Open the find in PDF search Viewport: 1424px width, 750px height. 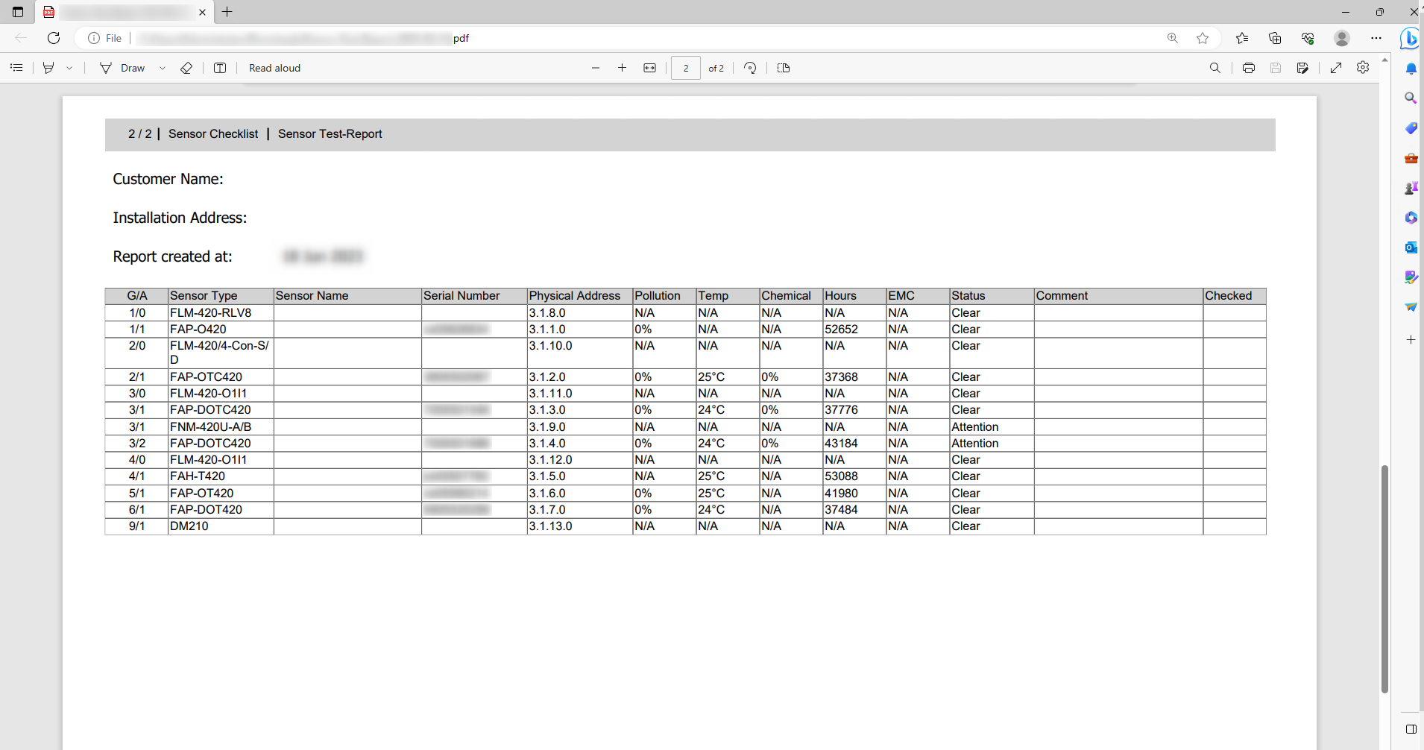coord(1215,68)
